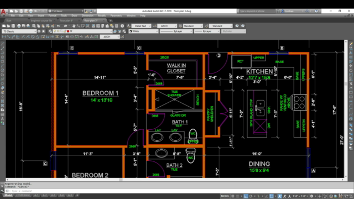Select the Aligned dimension tool
Screen dimensions: 354x199
9,37
